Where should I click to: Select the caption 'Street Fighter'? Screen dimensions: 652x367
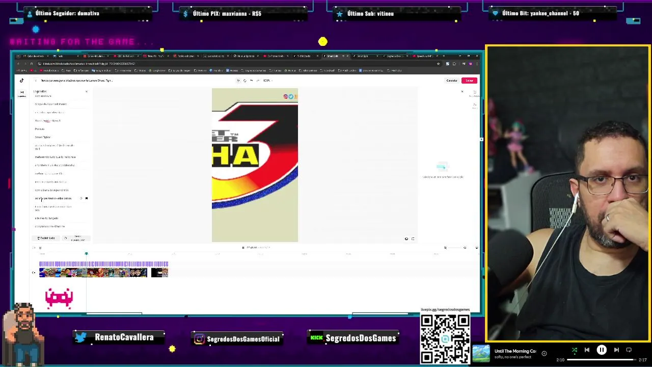point(43,137)
